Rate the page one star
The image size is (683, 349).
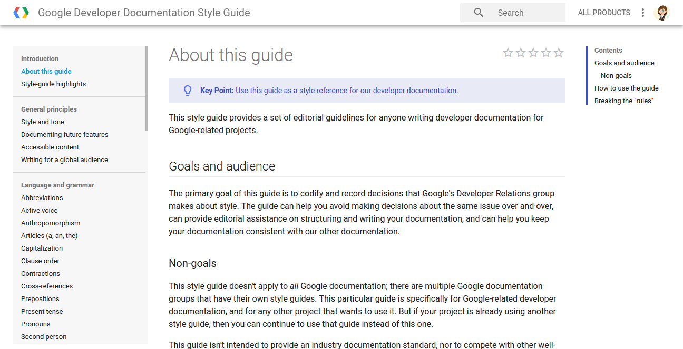click(x=508, y=53)
